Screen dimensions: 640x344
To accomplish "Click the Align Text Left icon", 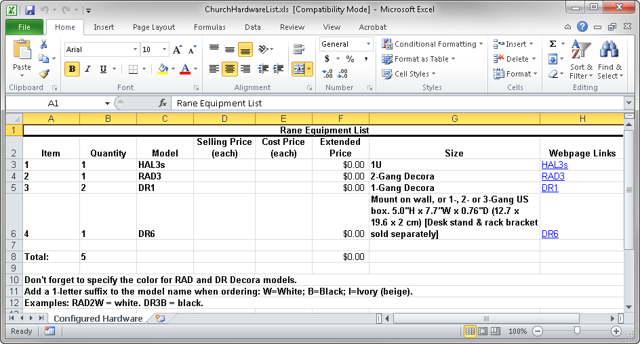I will click(214, 69).
